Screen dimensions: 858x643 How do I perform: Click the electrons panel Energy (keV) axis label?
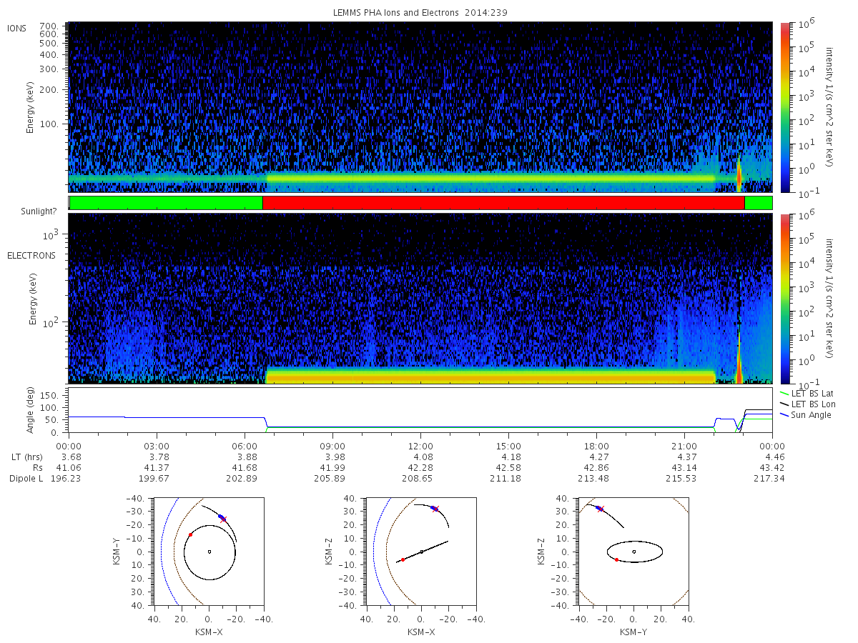[x=33, y=300]
